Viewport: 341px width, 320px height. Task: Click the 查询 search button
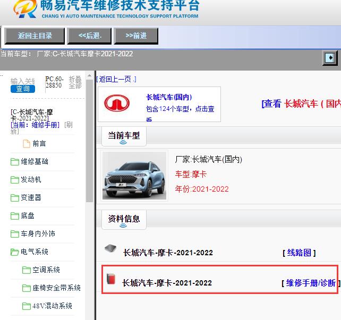(x=23, y=89)
